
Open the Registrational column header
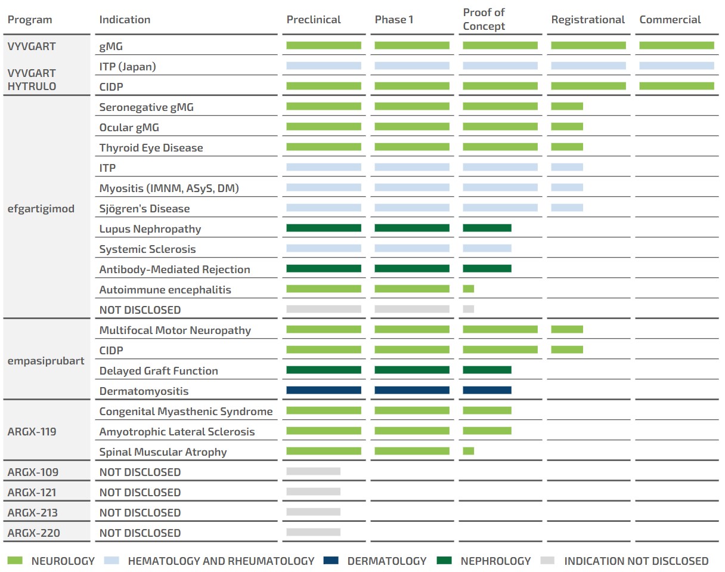[x=588, y=20]
